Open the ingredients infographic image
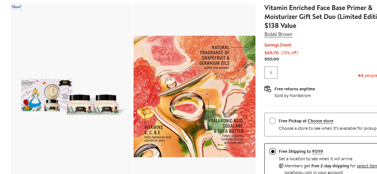 click(194, 96)
